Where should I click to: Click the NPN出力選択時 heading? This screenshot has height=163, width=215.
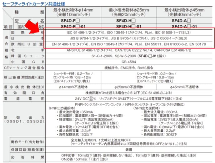(148, 108)
